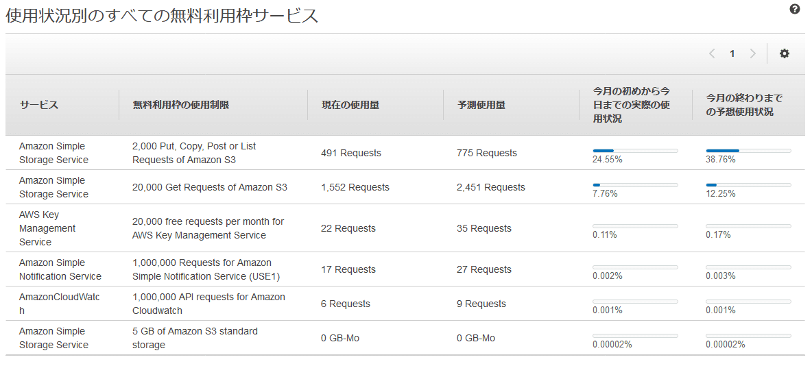Click '5 GB of Amazon S3 standard storage' text
The width and height of the screenshot is (812, 366).
(x=195, y=338)
